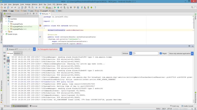Open the VCS menu
The height and width of the screenshot is (110, 197).
click(54, 4)
